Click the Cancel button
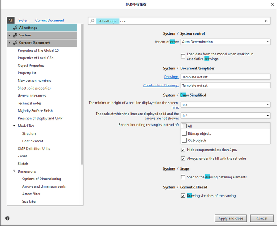 tap(262, 218)
